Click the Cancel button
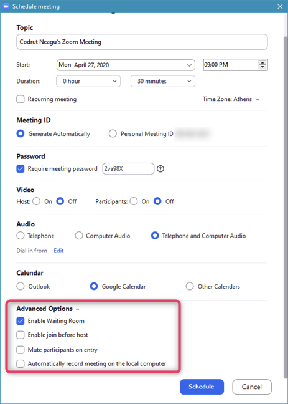This screenshot has height=404, width=288. [x=252, y=387]
